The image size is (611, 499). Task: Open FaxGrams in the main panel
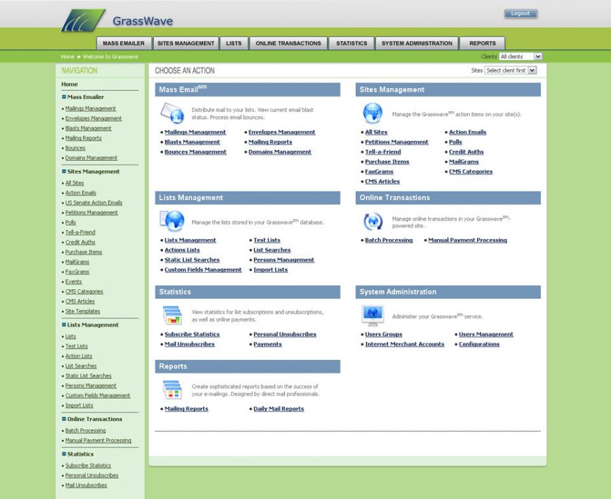(x=379, y=172)
